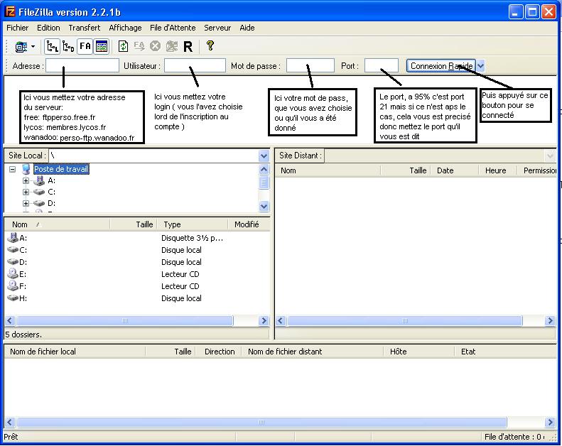Sort remote files by Heure column
Image resolution: width=562 pixels, height=446 pixels.
pyautogui.click(x=498, y=170)
